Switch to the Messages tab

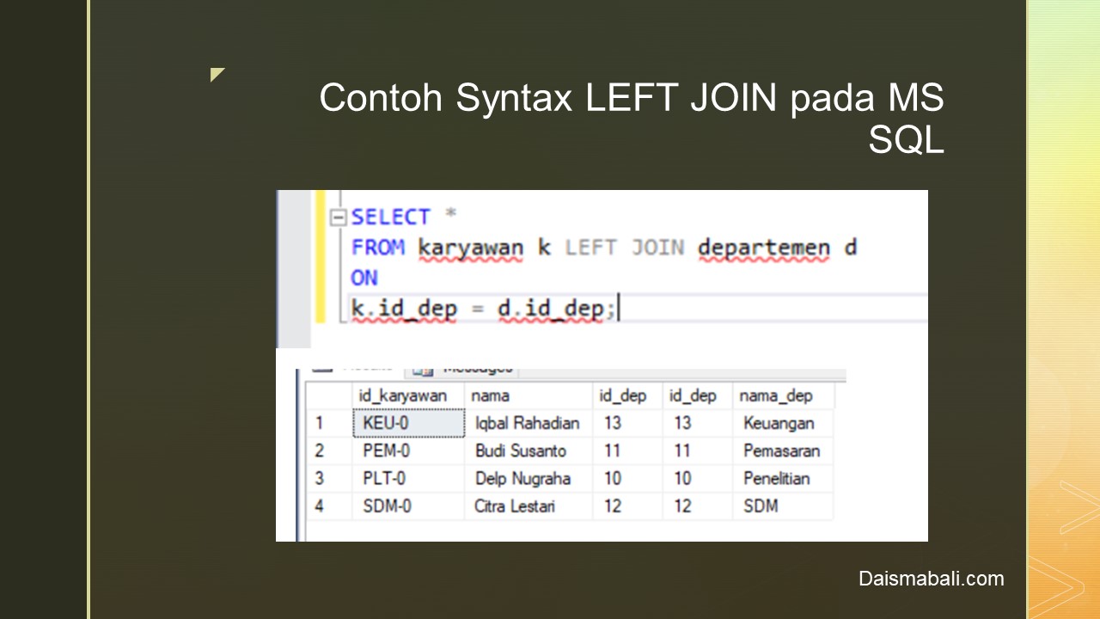[476, 370]
